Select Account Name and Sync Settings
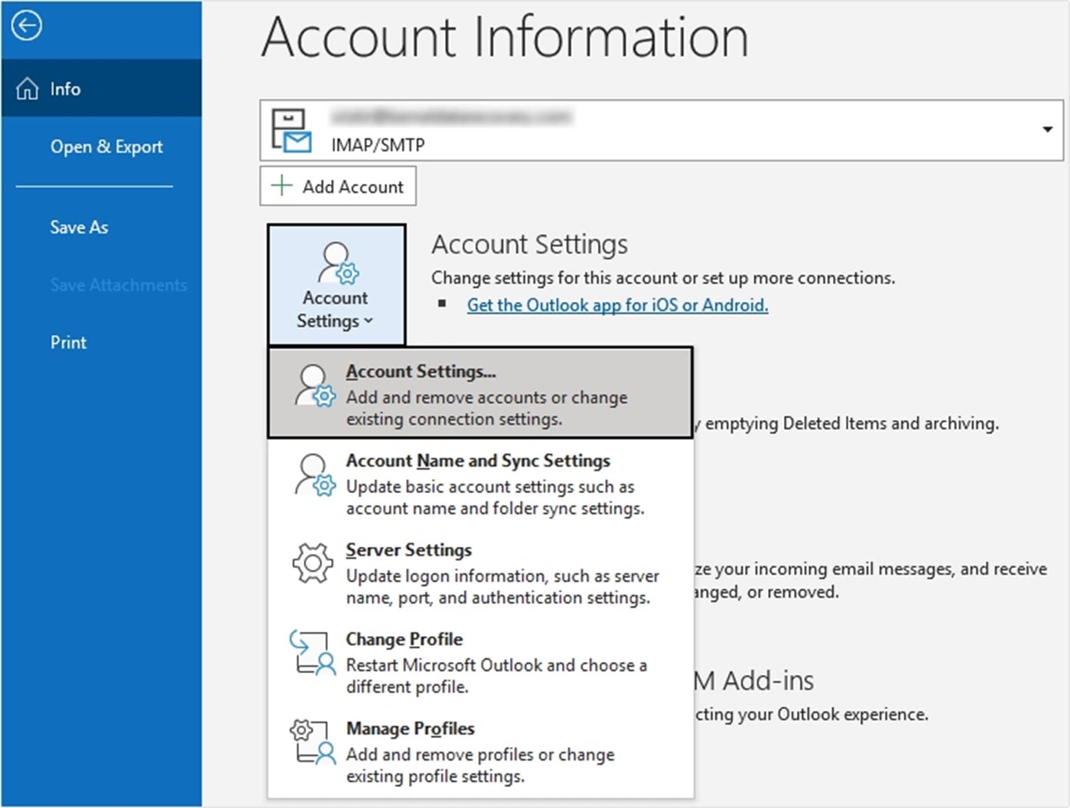This screenshot has height=808, width=1070. (x=481, y=483)
